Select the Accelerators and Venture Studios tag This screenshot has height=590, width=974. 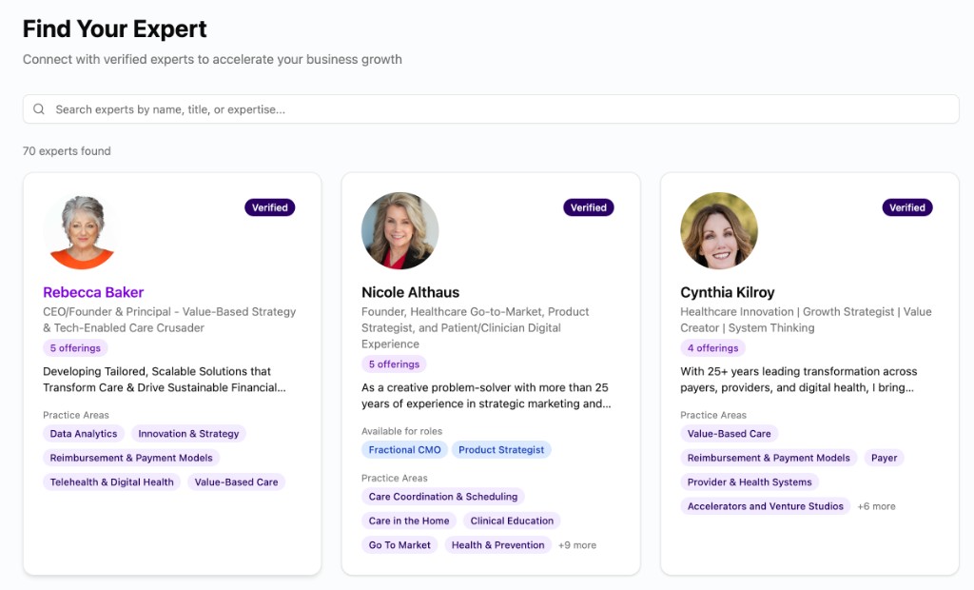pyautogui.click(x=766, y=506)
